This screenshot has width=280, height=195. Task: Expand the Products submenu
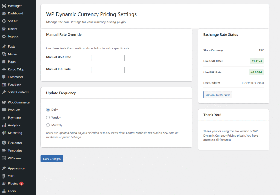tap(14, 110)
